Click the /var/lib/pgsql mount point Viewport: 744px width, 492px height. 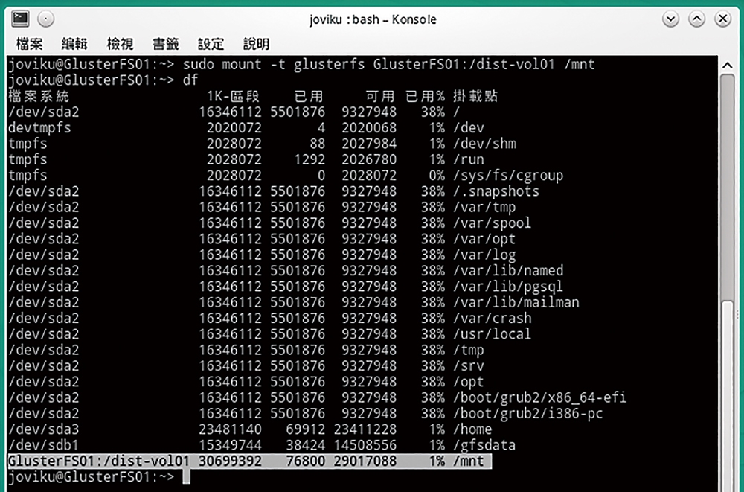pyautogui.click(x=508, y=287)
